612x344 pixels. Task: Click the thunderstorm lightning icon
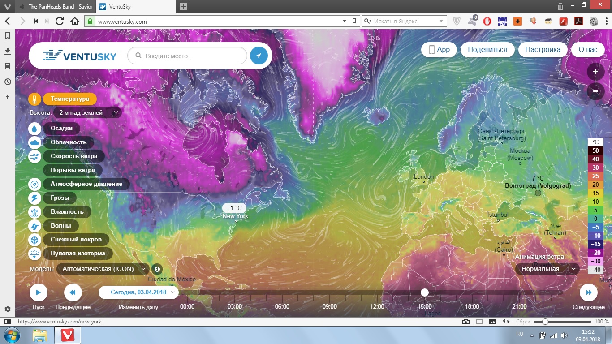(35, 198)
